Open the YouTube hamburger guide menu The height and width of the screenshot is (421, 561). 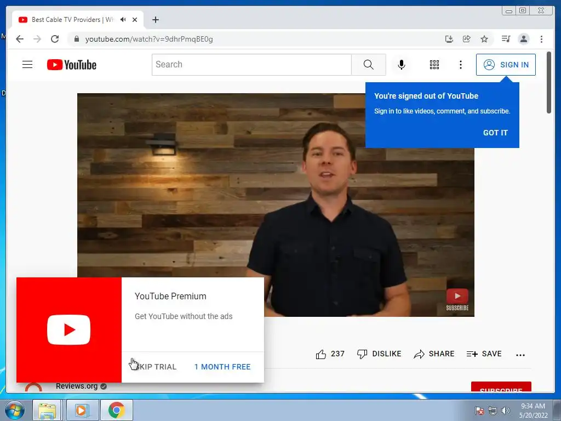(x=27, y=65)
